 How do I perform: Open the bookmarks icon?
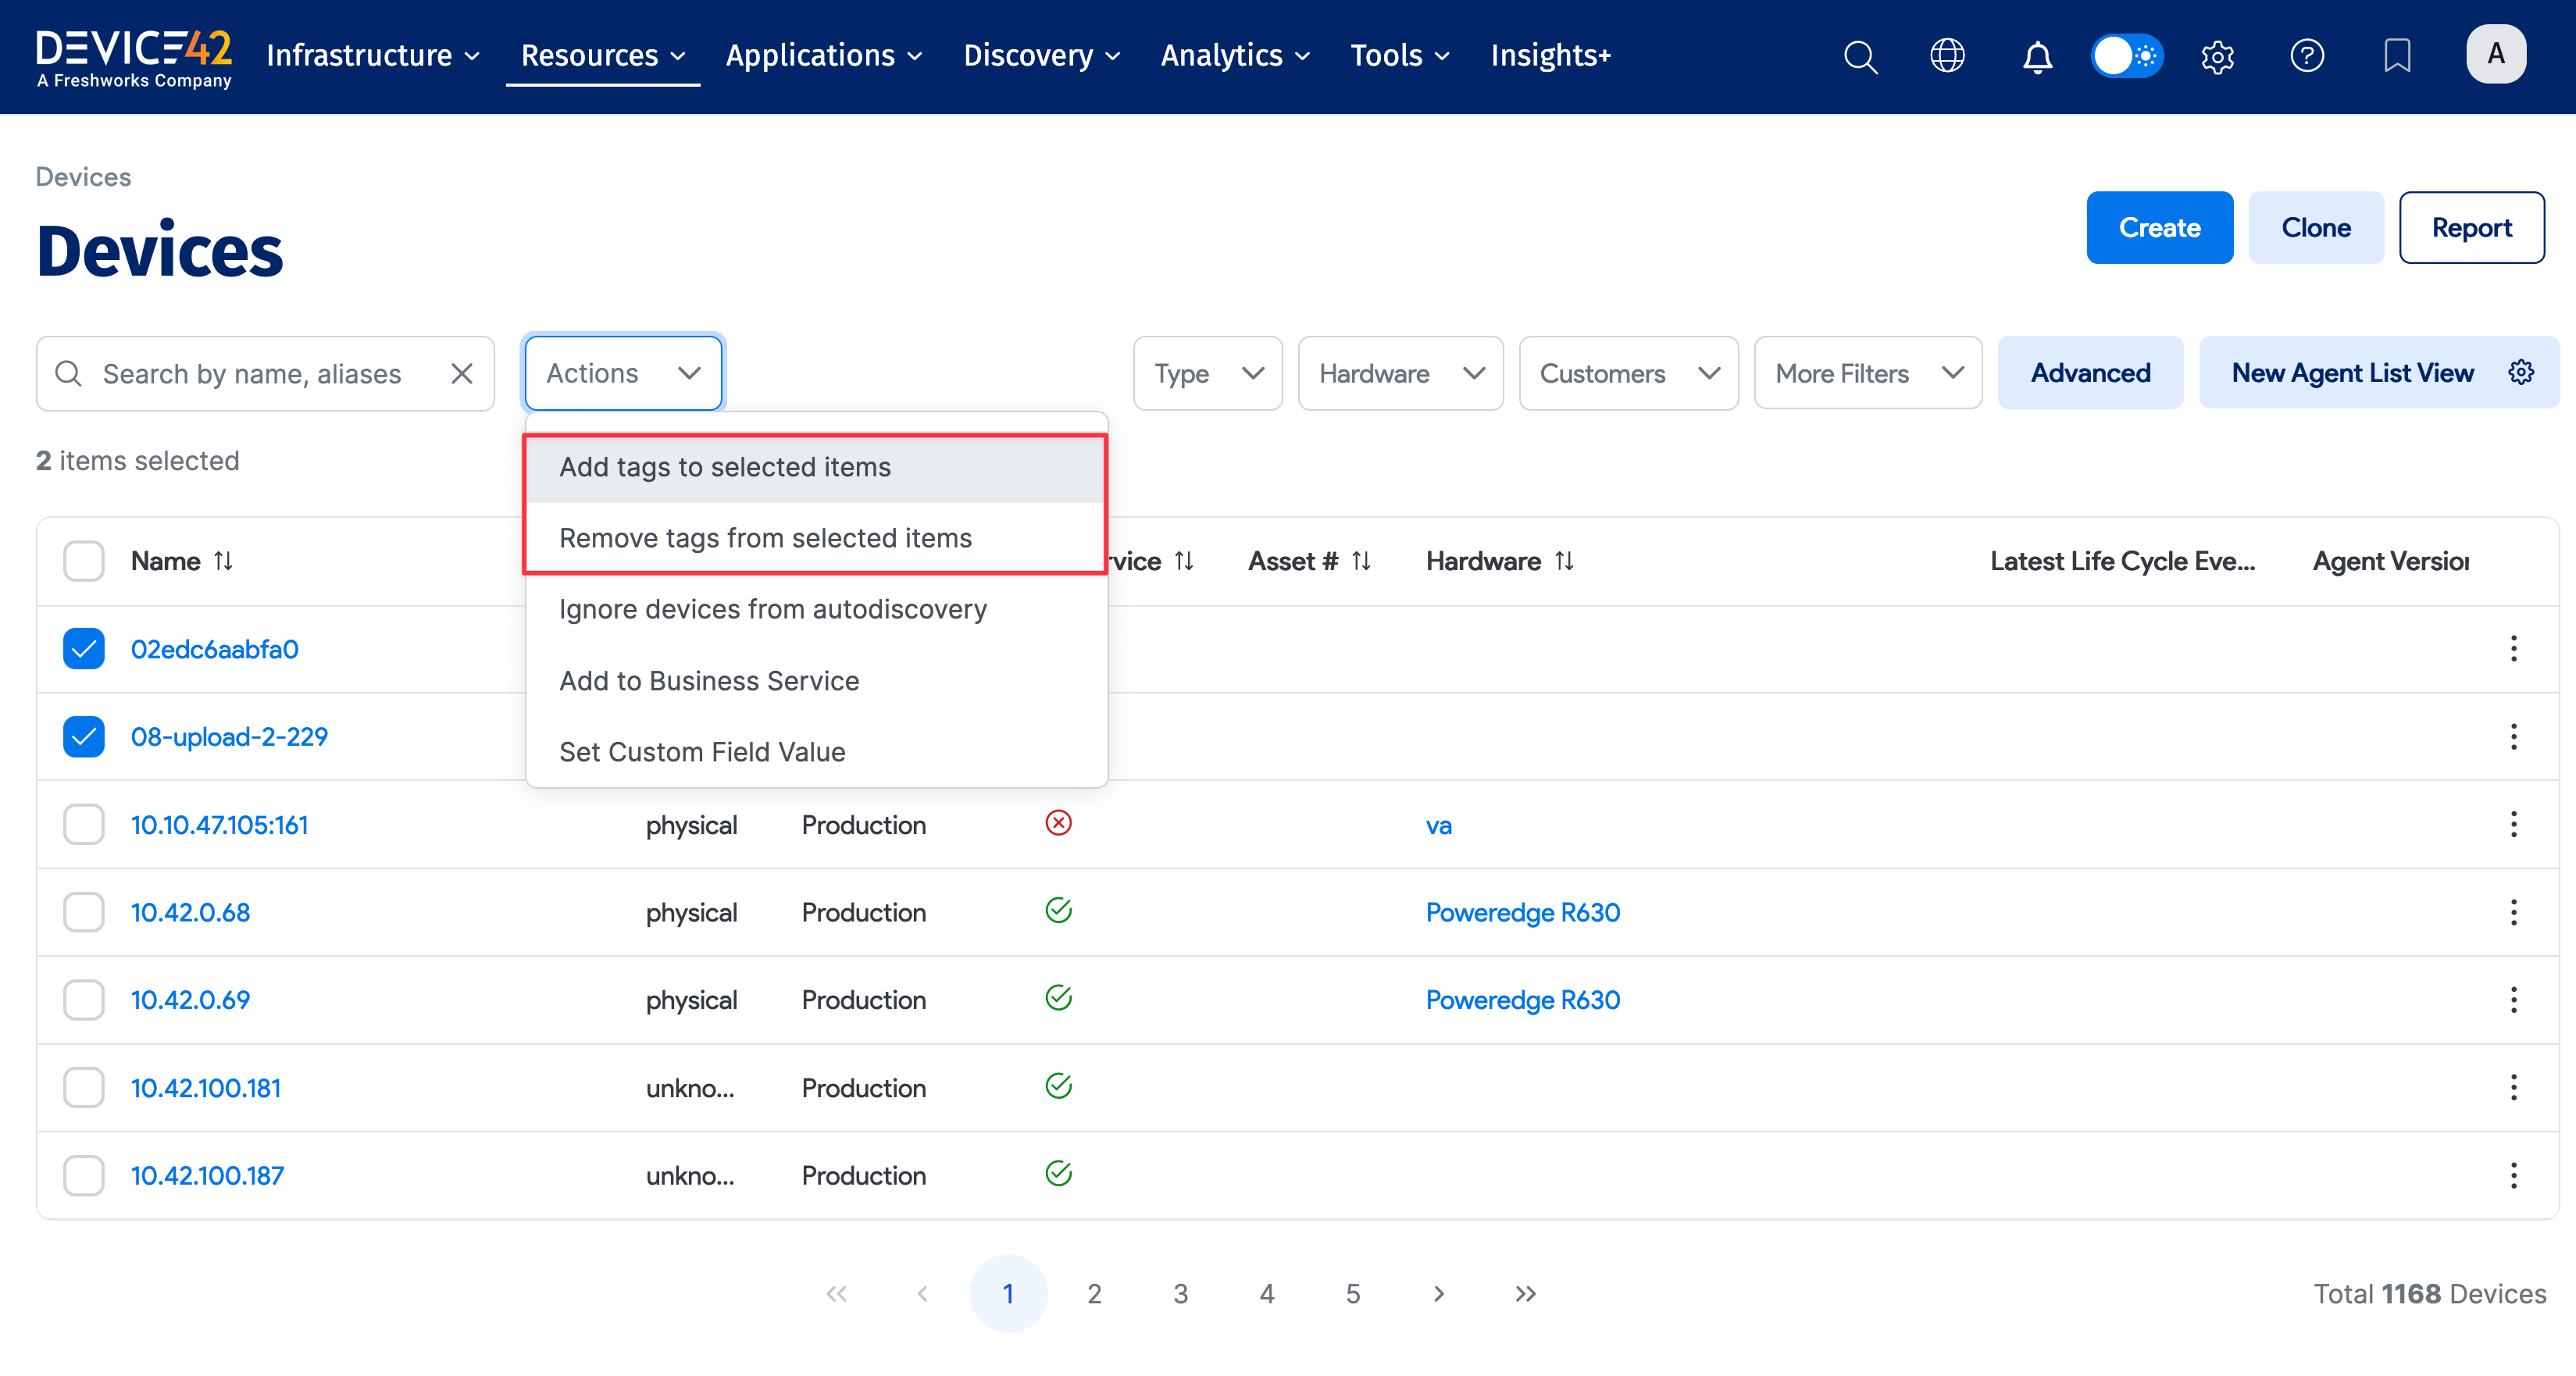tap(2397, 56)
